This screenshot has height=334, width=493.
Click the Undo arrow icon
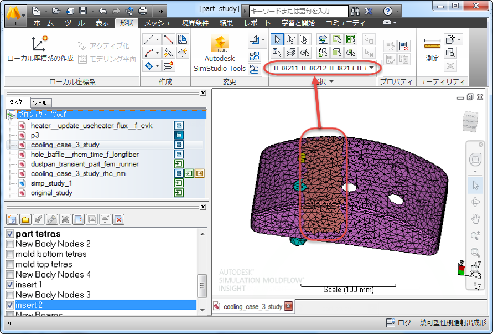tap(102, 11)
